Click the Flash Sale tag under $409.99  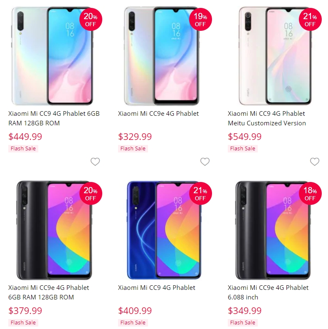[133, 322]
